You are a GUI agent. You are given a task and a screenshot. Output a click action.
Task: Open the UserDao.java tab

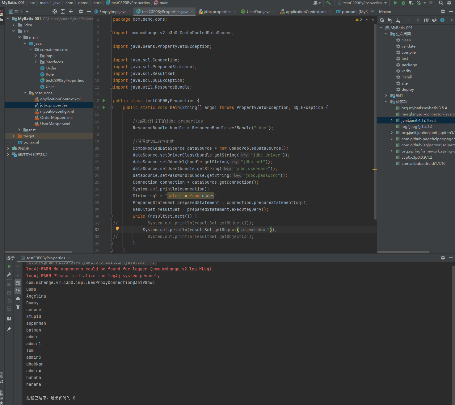[x=258, y=12]
